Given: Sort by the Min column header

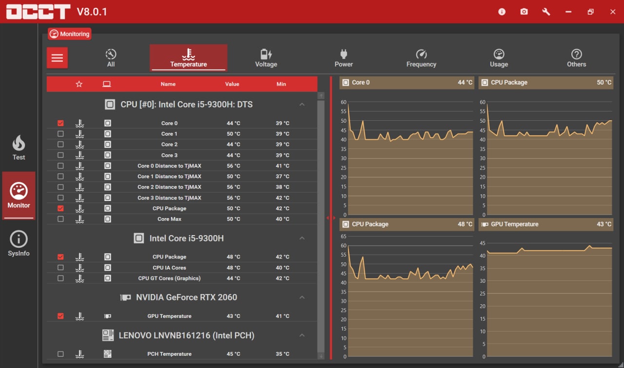Looking at the screenshot, I should 281,84.
